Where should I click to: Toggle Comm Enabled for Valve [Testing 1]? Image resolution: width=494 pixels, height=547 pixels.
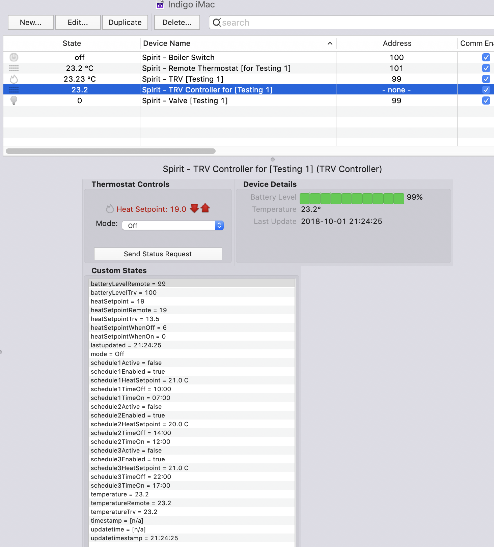coord(486,100)
